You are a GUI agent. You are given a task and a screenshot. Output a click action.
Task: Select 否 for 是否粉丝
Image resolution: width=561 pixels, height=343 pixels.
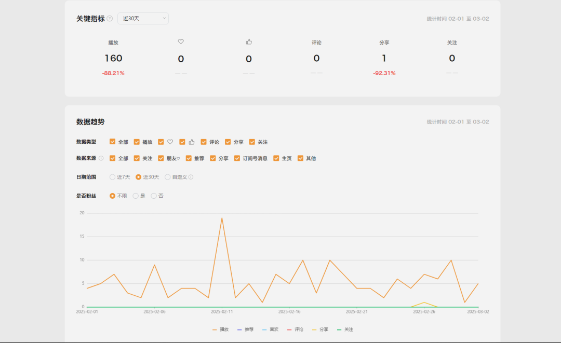pos(154,196)
